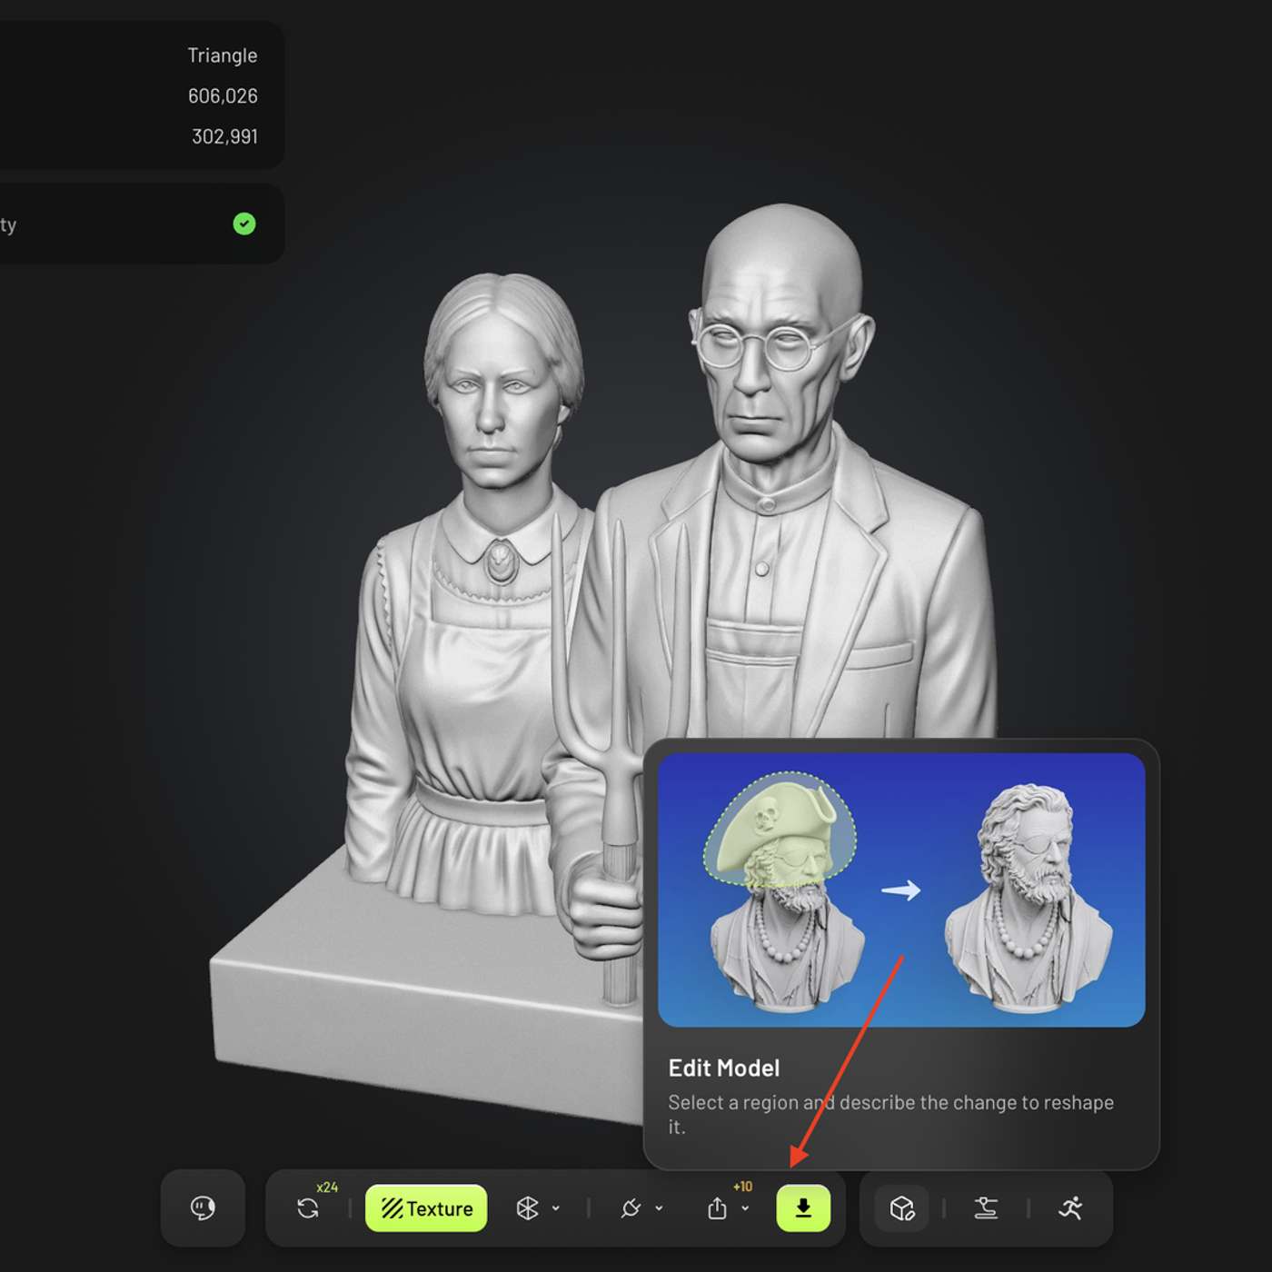Click the mesh polygon icon
The width and height of the screenshot is (1272, 1272).
[x=528, y=1208]
